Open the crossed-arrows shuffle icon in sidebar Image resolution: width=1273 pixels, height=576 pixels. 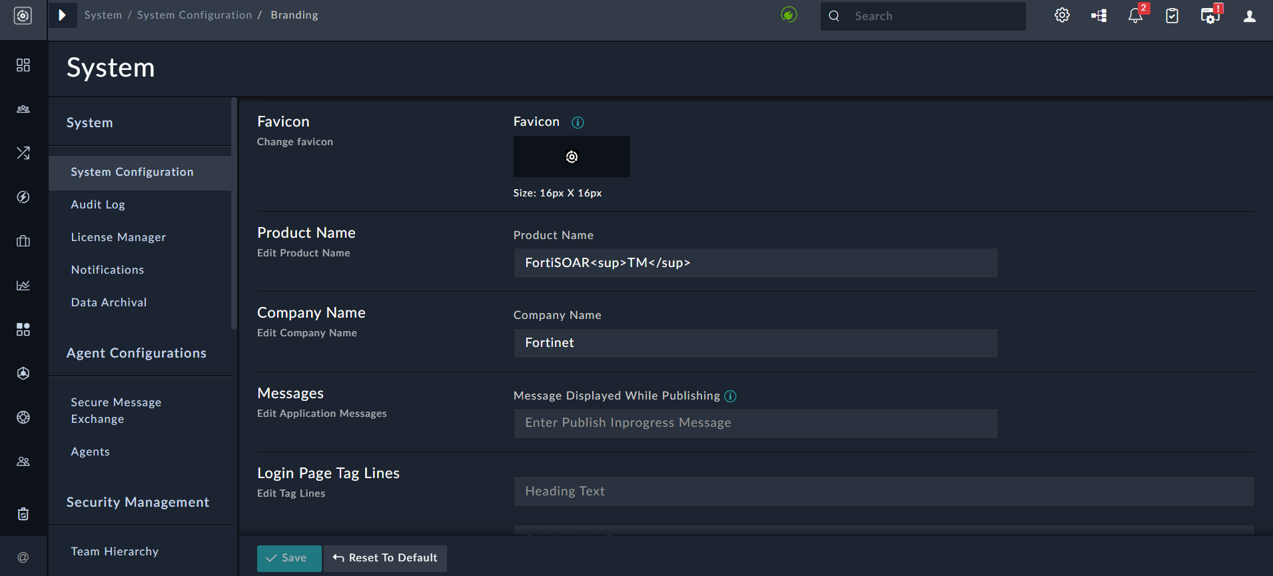(23, 153)
